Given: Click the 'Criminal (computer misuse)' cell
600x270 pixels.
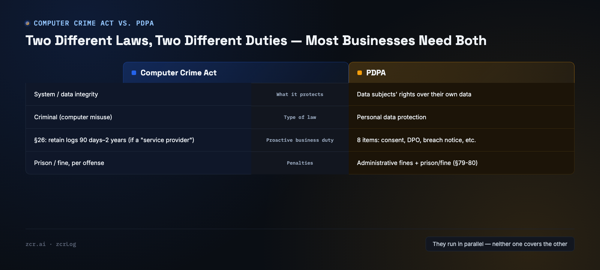Looking at the screenshot, I should coord(138,117).
